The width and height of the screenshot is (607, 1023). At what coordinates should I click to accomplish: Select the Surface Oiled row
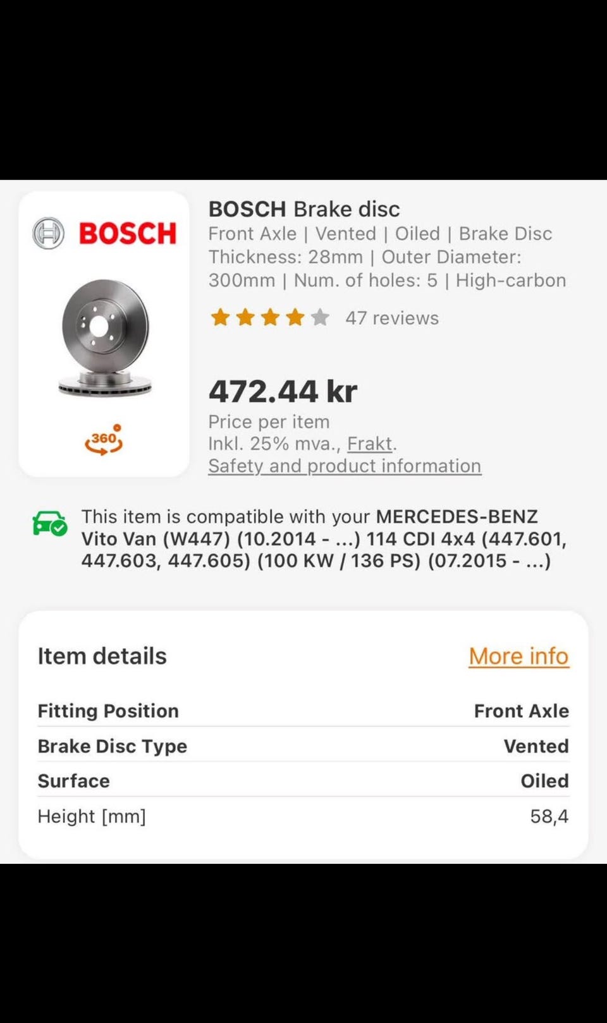(x=303, y=781)
